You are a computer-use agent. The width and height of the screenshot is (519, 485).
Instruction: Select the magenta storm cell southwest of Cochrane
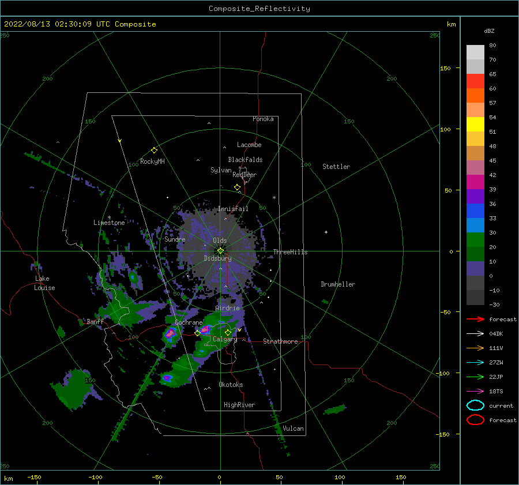pyautogui.click(x=171, y=333)
